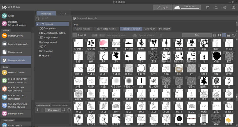Check the Select All checkbox
This screenshot has width=238, height=127.
coord(74,35)
